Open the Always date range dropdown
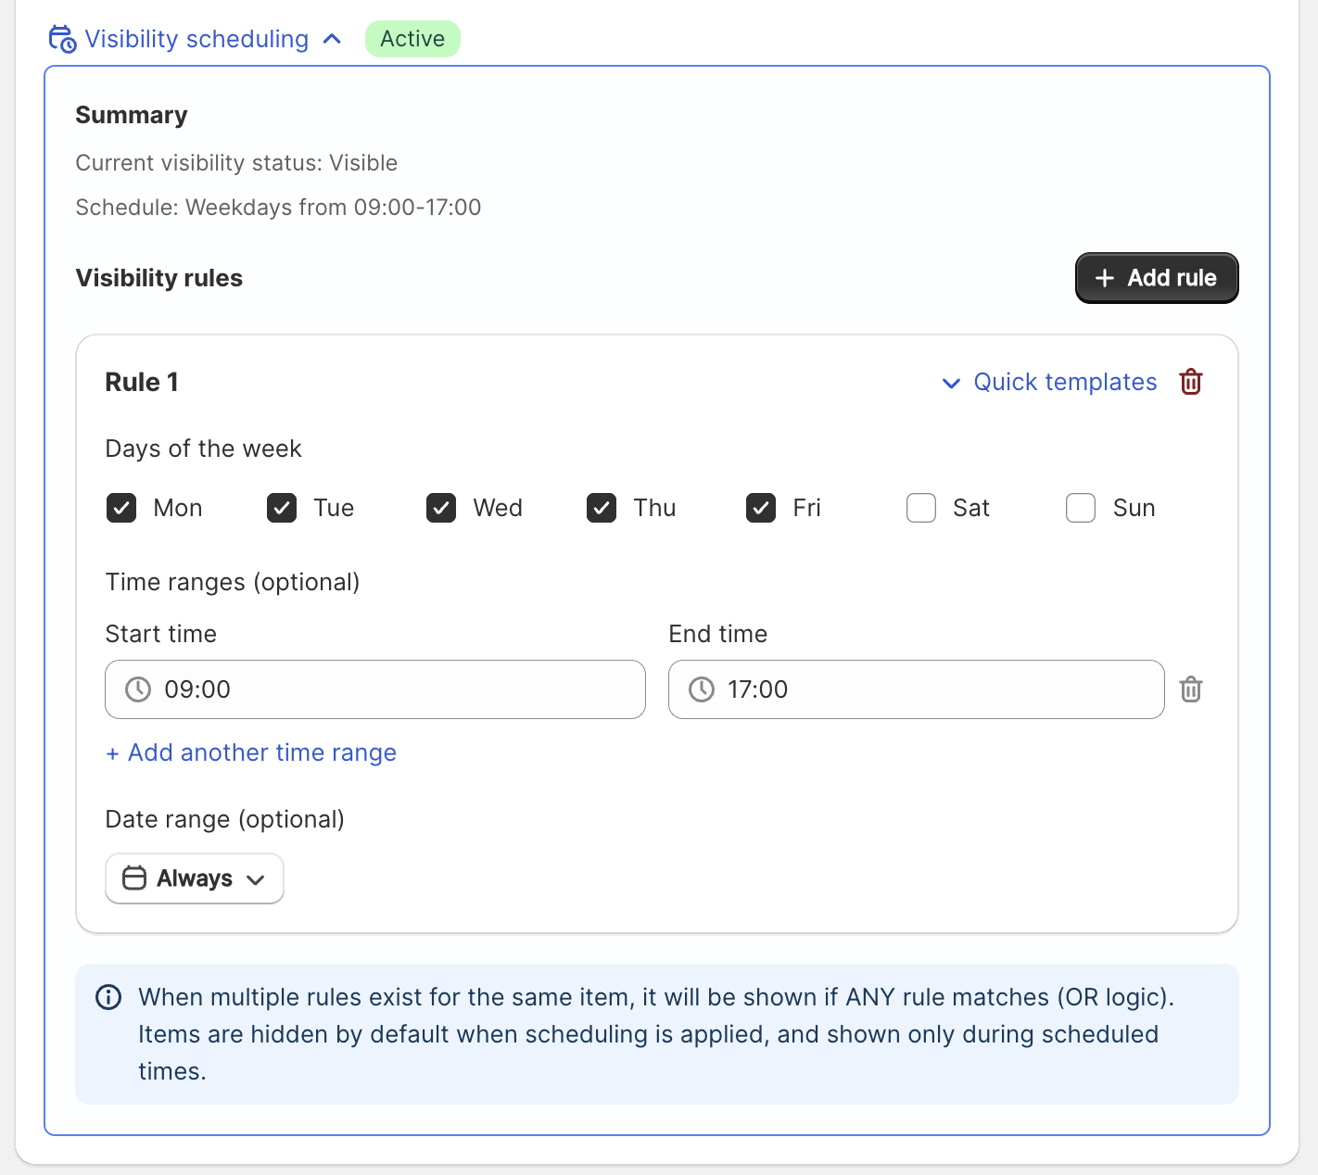The width and height of the screenshot is (1318, 1175). coord(195,878)
